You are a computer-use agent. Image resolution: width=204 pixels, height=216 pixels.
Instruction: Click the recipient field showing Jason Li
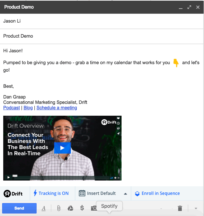(x=102, y=21)
